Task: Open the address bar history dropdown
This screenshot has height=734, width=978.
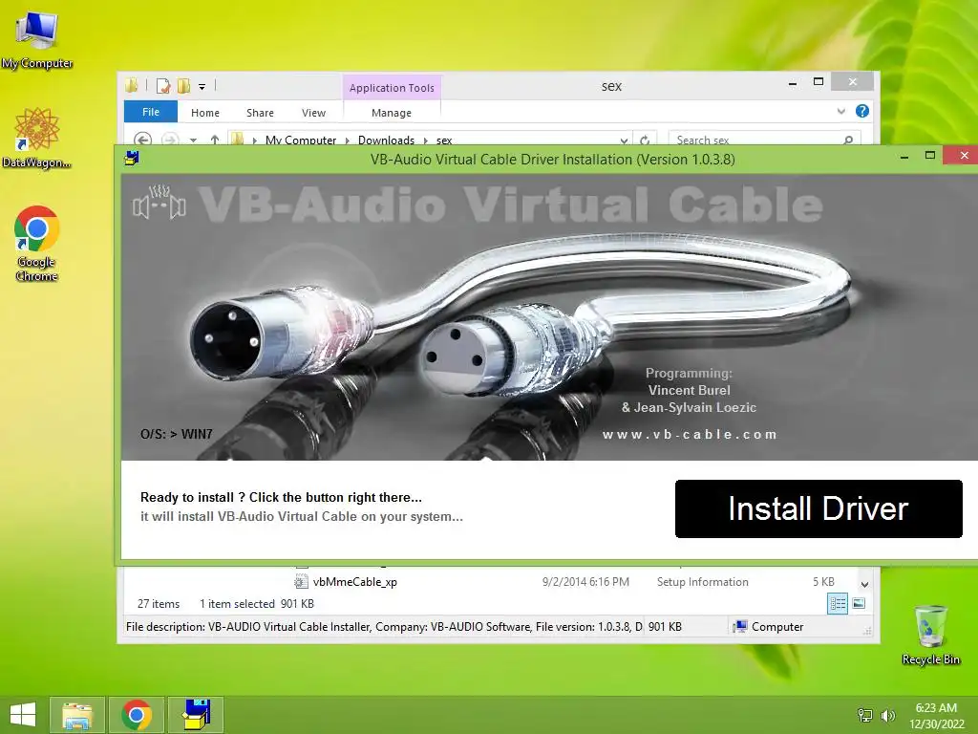Action: coord(624,140)
